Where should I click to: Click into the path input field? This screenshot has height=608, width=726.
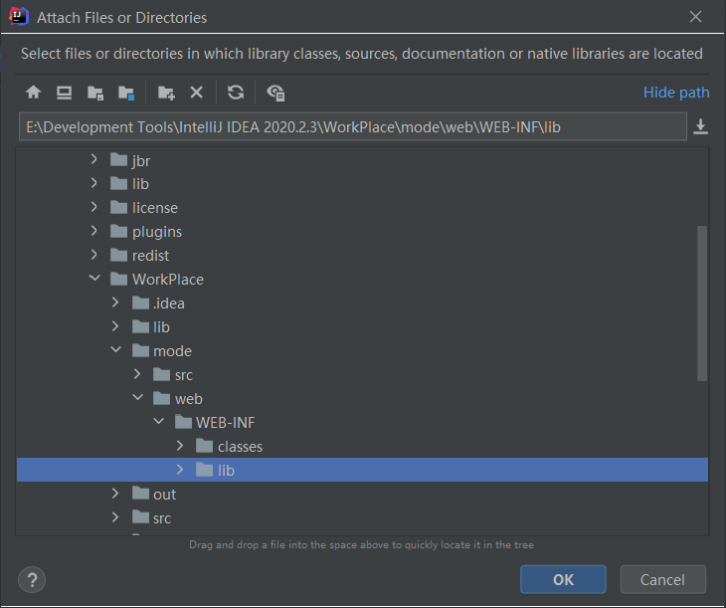pyautogui.click(x=352, y=126)
